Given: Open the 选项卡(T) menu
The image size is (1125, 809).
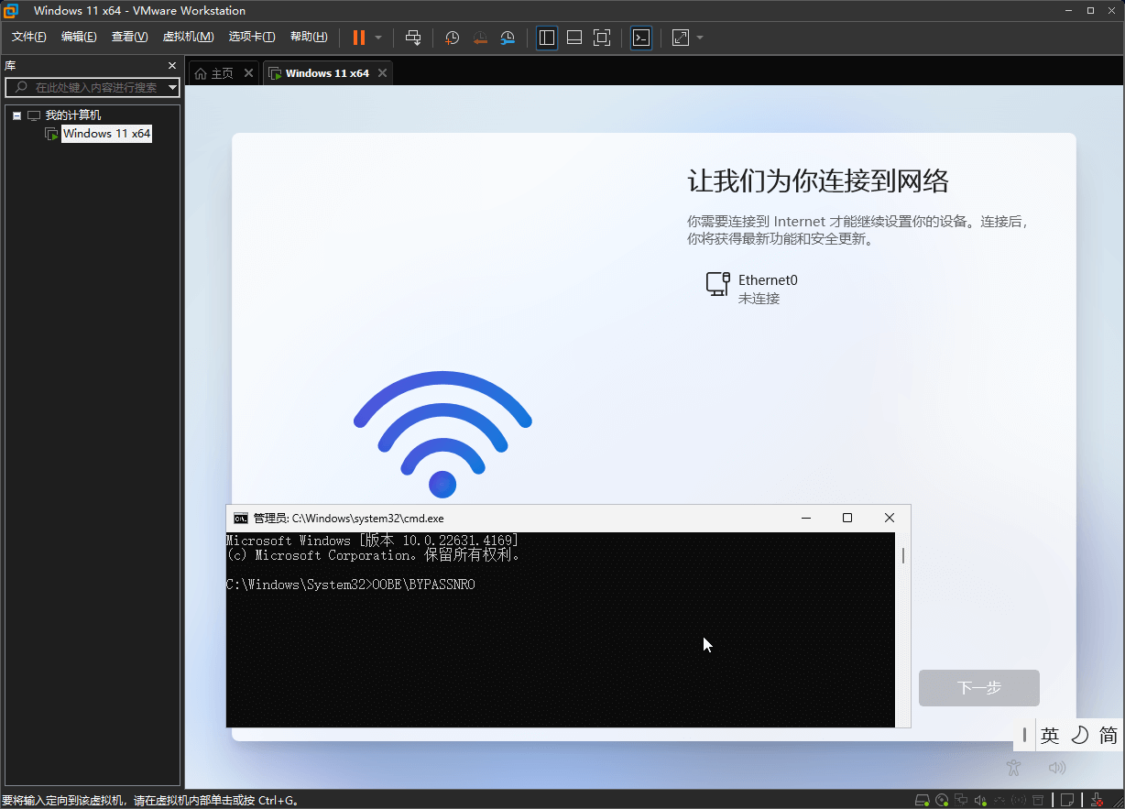Looking at the screenshot, I should tap(252, 37).
